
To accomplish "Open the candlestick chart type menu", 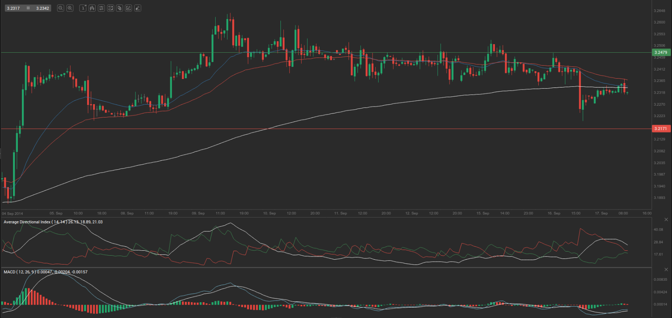I will (92, 8).
